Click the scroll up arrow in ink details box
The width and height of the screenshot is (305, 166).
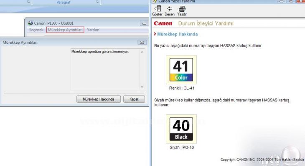click(142, 52)
